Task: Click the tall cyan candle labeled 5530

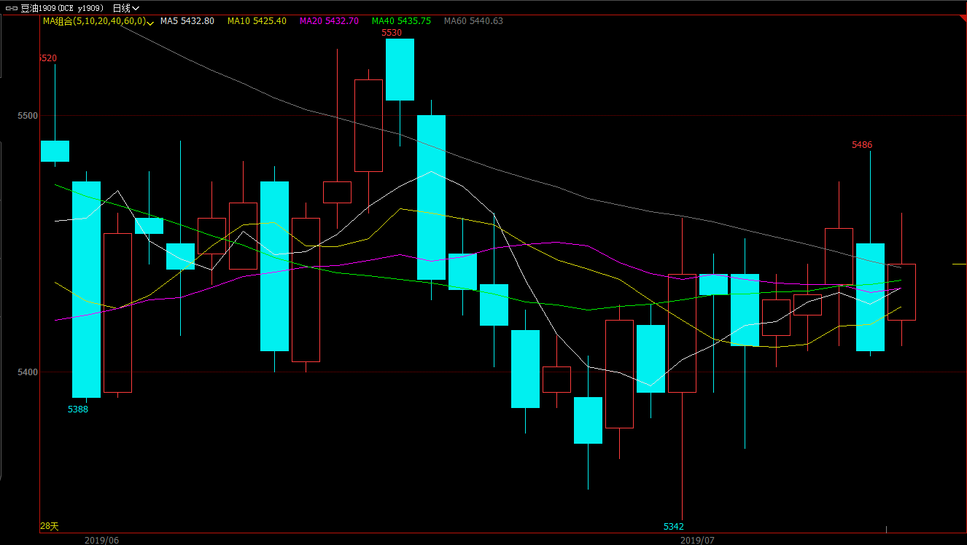Action: pyautogui.click(x=400, y=69)
